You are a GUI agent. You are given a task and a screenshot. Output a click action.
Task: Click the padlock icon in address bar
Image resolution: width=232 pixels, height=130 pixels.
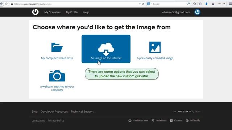pyautogui.click(x=12, y=4)
